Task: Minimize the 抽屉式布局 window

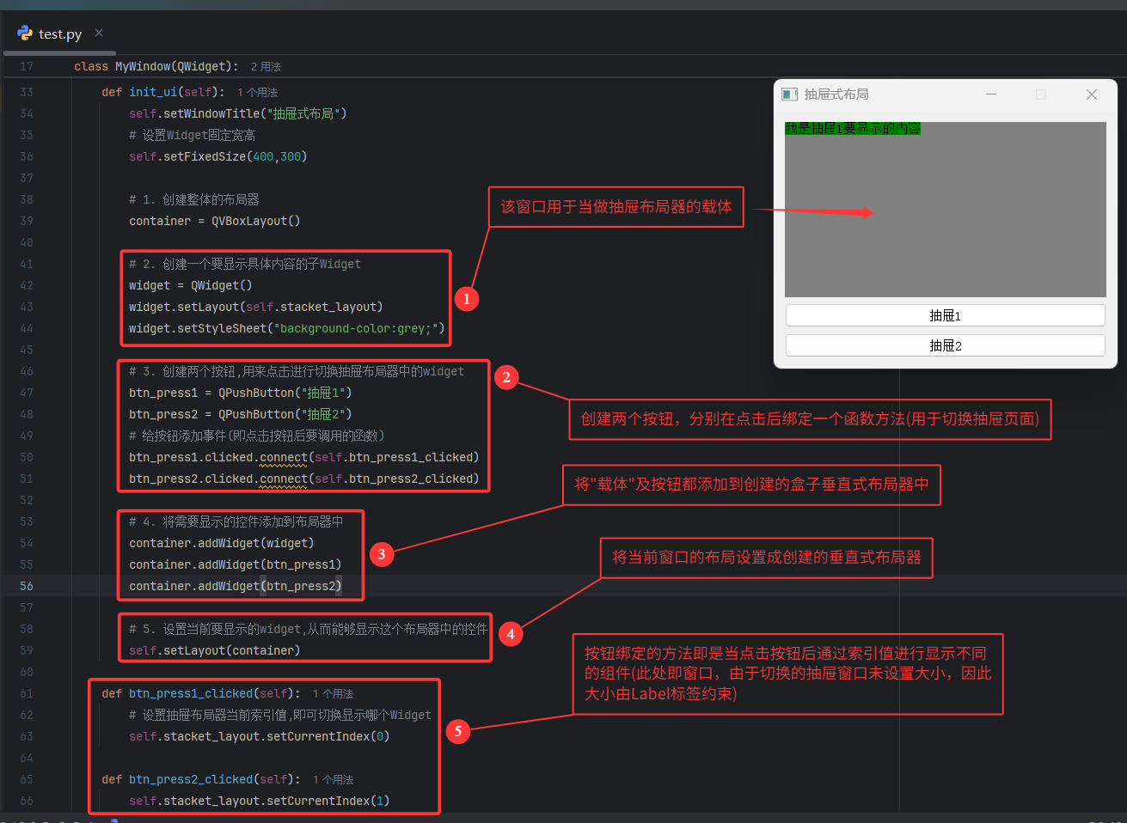Action: [991, 94]
